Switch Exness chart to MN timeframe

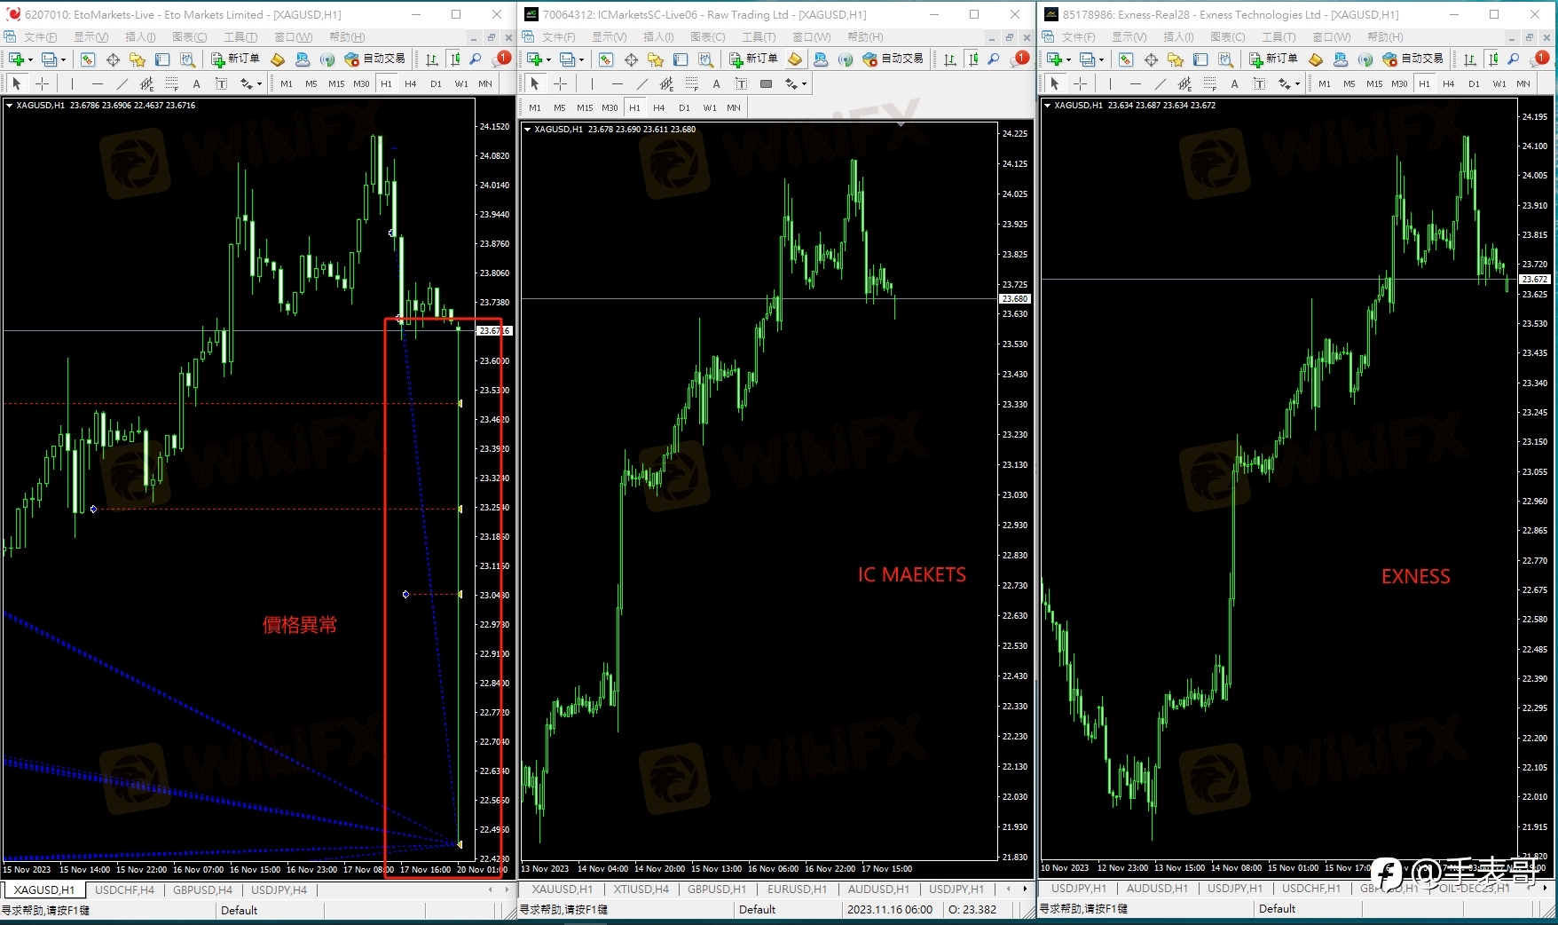(x=1523, y=83)
